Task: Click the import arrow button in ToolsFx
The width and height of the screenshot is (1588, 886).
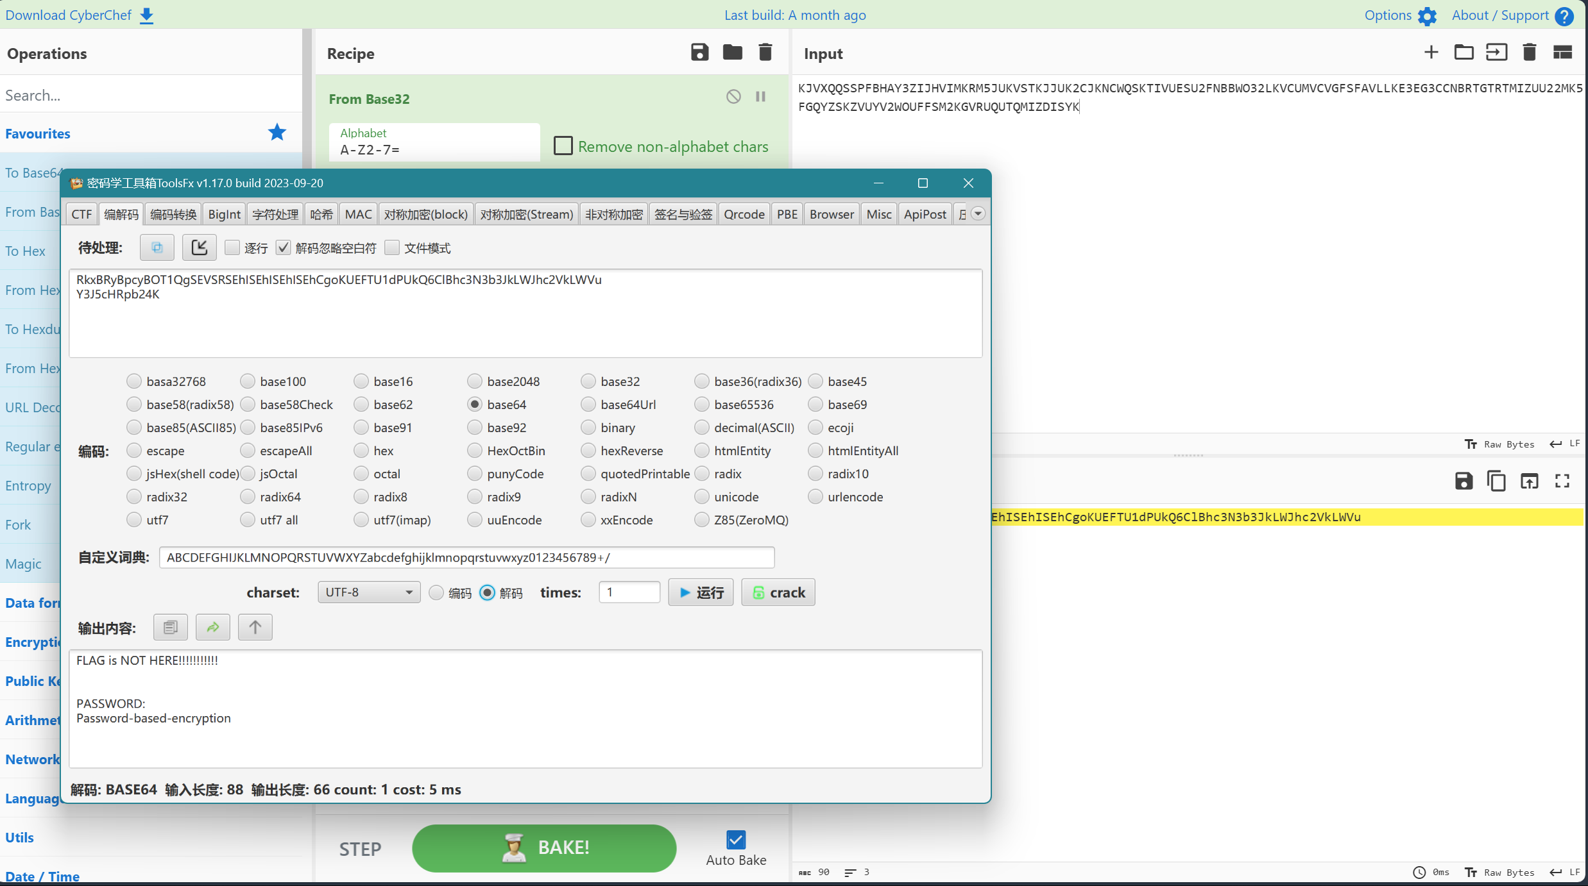Action: pos(199,247)
